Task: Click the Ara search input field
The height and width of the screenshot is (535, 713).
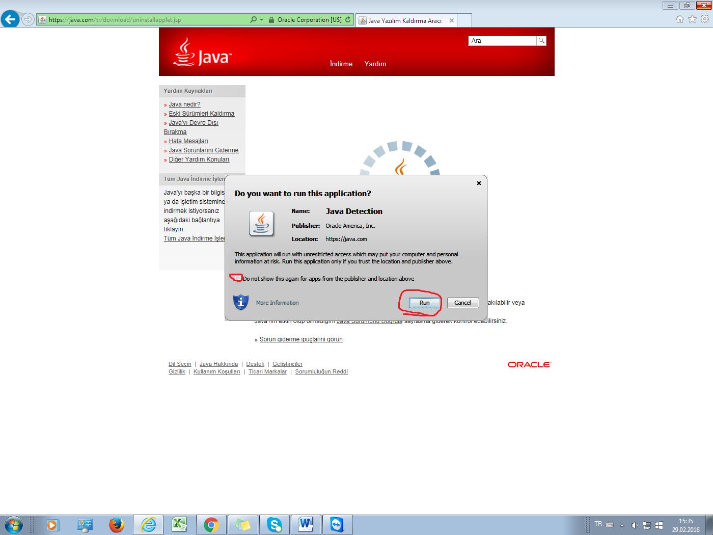Action: (x=502, y=41)
